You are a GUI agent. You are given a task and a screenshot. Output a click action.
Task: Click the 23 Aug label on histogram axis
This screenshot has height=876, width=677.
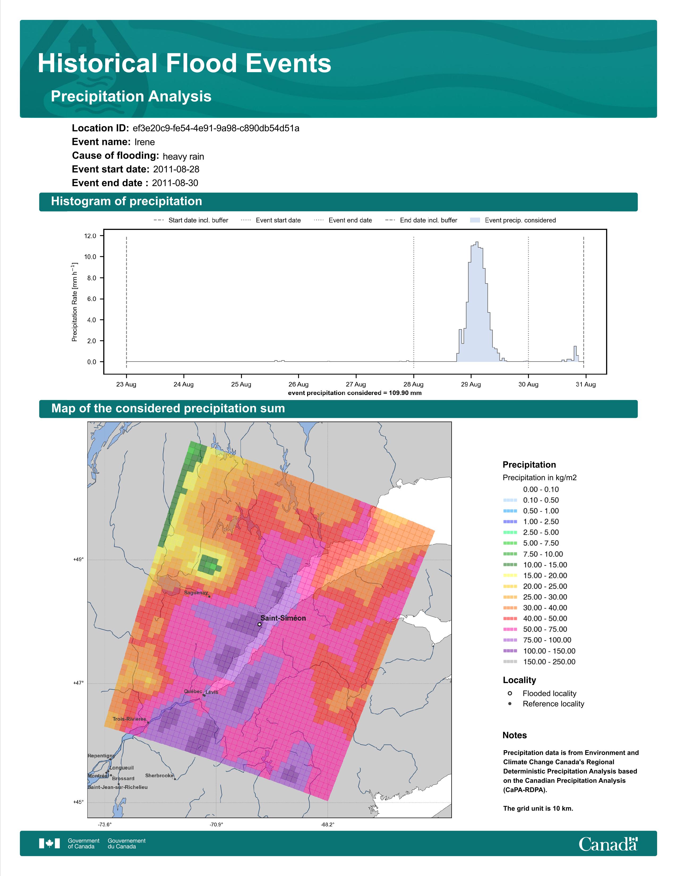pos(126,384)
